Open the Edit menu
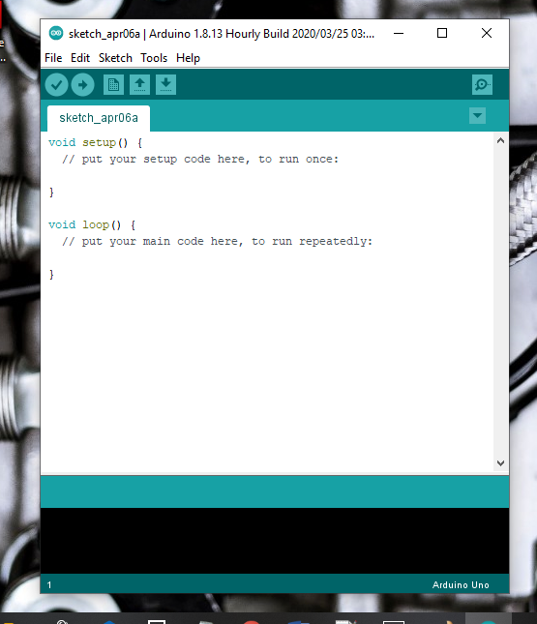This screenshot has height=624, width=537. click(x=80, y=58)
